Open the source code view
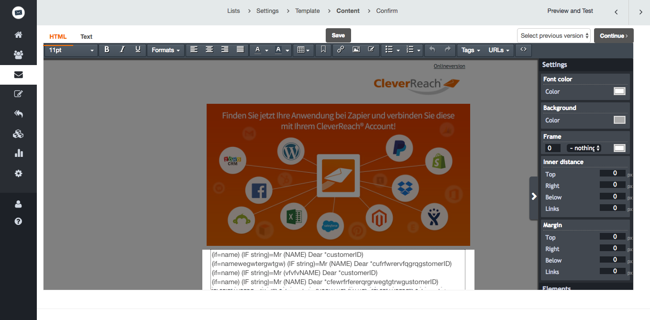 point(523,50)
